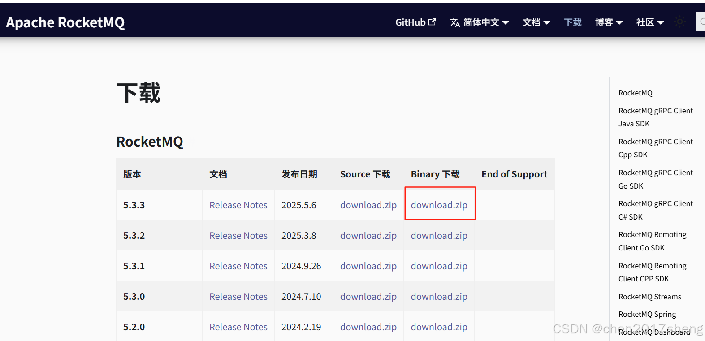The height and width of the screenshot is (341, 705).
Task: Expand the 博客 dropdown menu
Action: [x=609, y=22]
